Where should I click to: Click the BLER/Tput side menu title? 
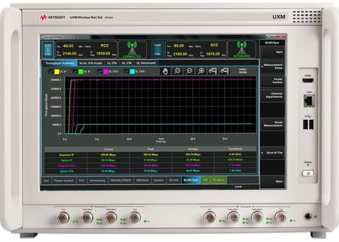272,42
